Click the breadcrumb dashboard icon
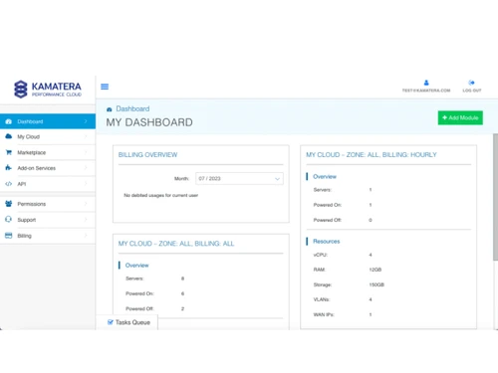This screenshot has height=373, width=498. [110, 109]
